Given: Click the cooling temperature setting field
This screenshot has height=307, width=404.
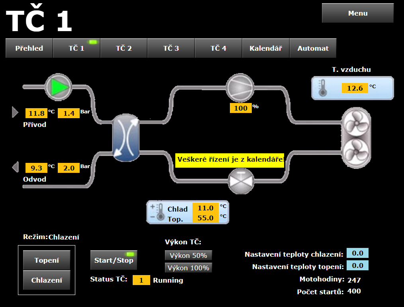Looking at the screenshot, I should tap(357, 253).
